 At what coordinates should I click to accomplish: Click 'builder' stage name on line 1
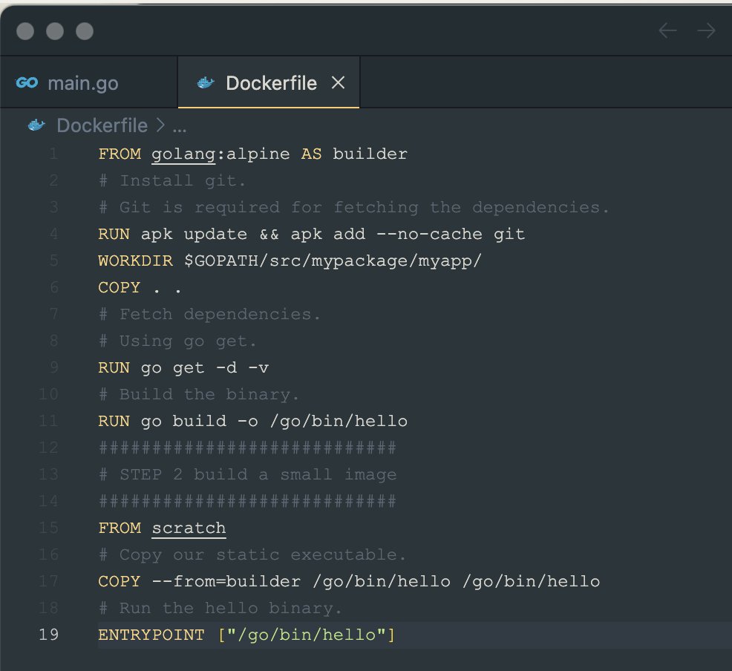[x=370, y=154]
